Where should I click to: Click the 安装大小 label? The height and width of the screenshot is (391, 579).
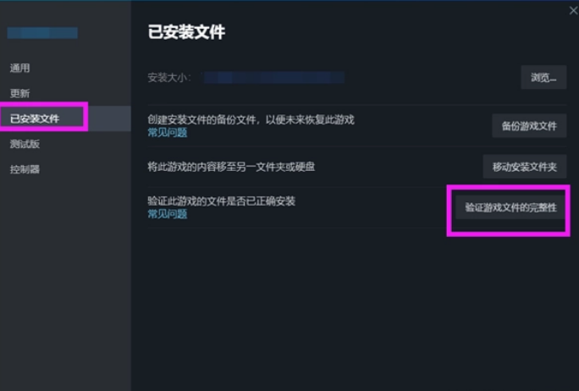click(169, 78)
